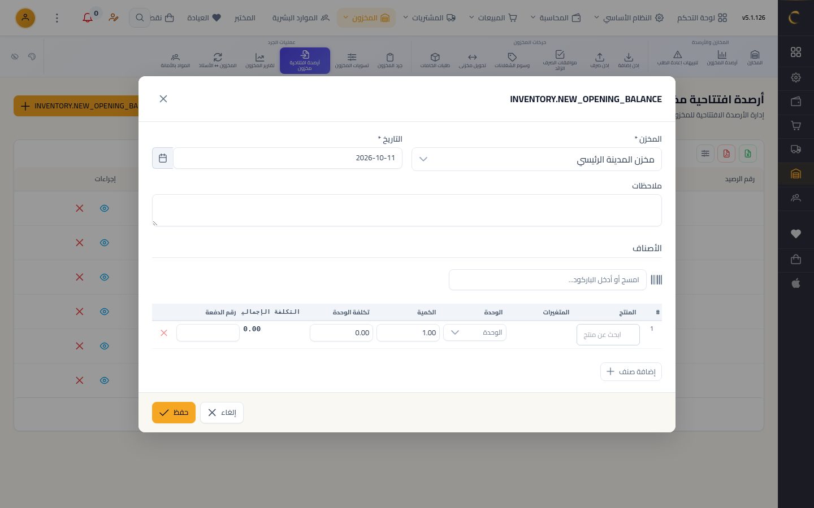Open the المشتريات top menu

[x=430, y=18]
